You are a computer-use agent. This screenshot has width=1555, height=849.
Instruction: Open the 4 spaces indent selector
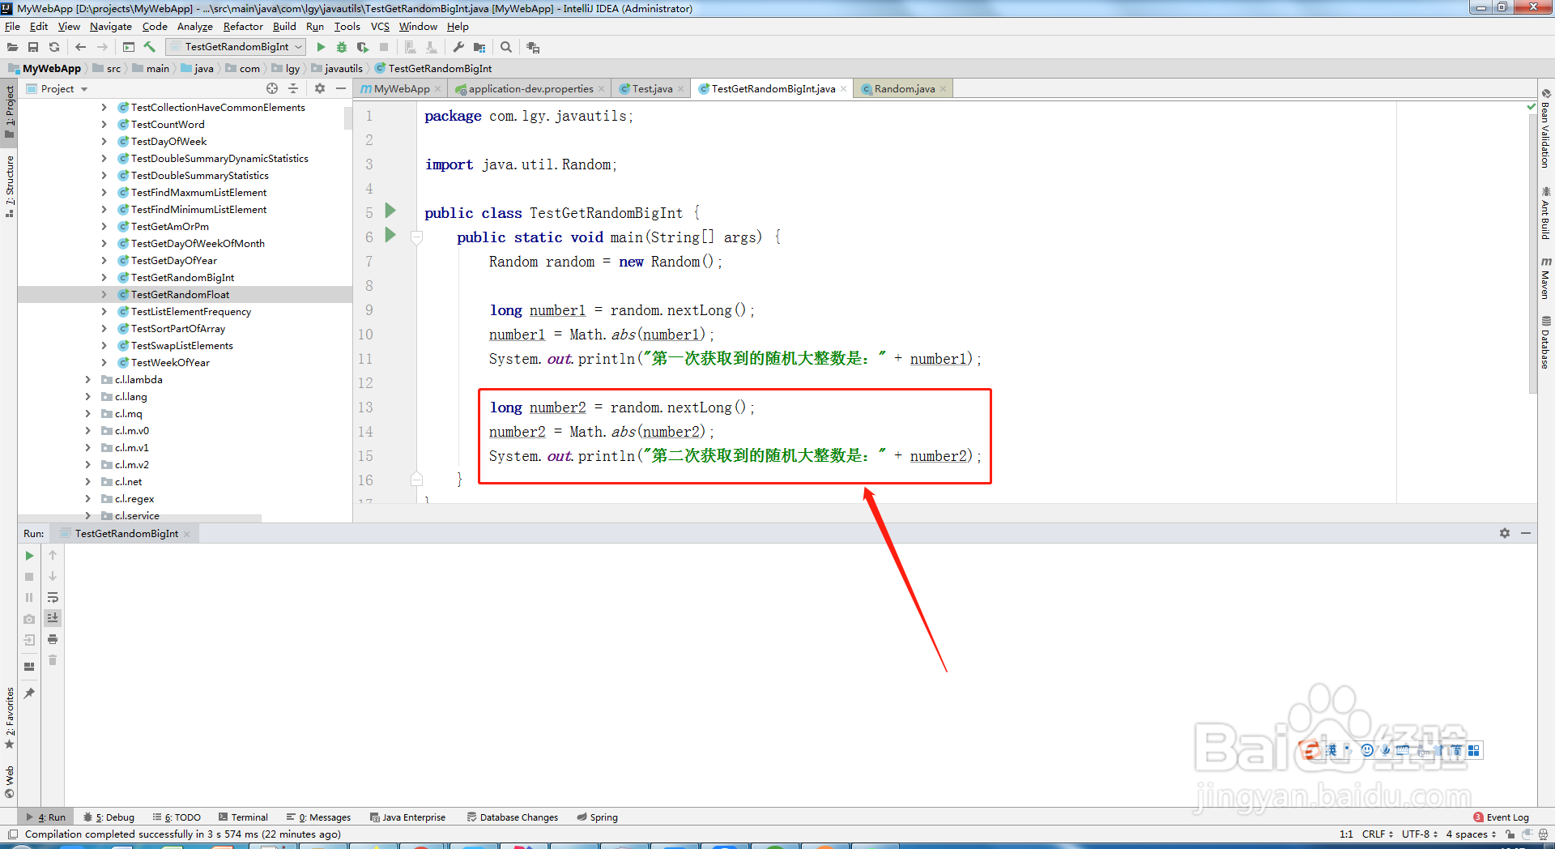[1471, 834]
